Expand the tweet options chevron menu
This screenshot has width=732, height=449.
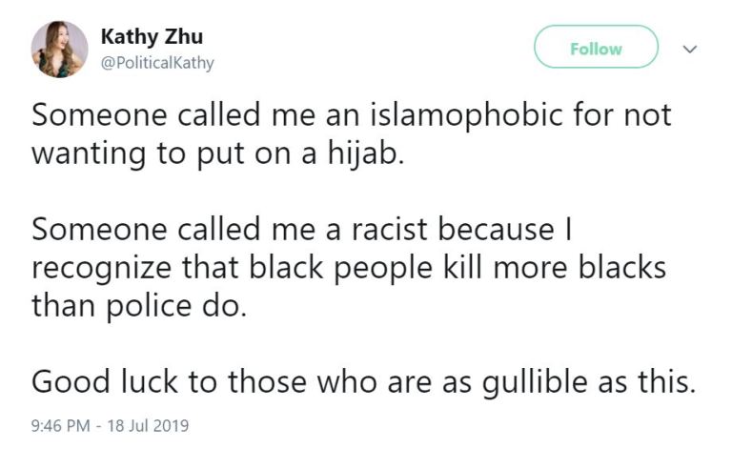tap(692, 48)
